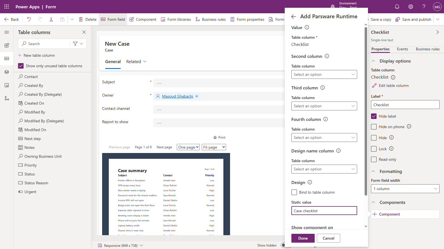The width and height of the screenshot is (444, 249).
Task: Switch to Business rules tab in properties
Action: pos(428,49)
